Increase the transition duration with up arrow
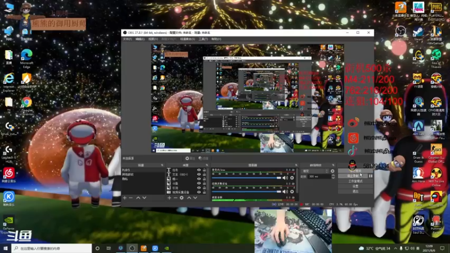450x253 pixels. point(333,175)
